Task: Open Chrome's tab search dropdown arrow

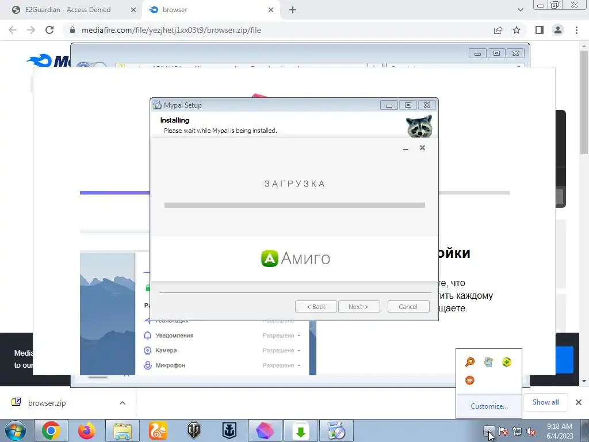Action: [520, 10]
